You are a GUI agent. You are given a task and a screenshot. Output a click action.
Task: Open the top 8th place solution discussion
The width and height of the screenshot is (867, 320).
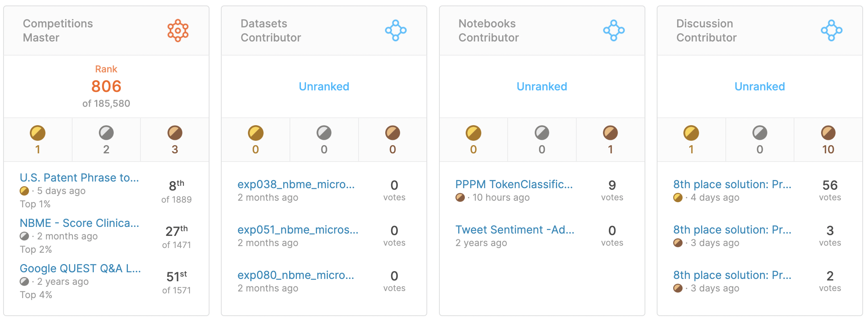(732, 184)
